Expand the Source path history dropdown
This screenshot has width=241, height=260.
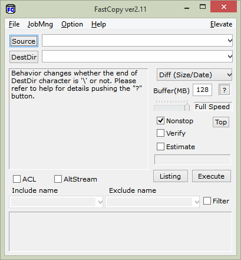(230, 41)
